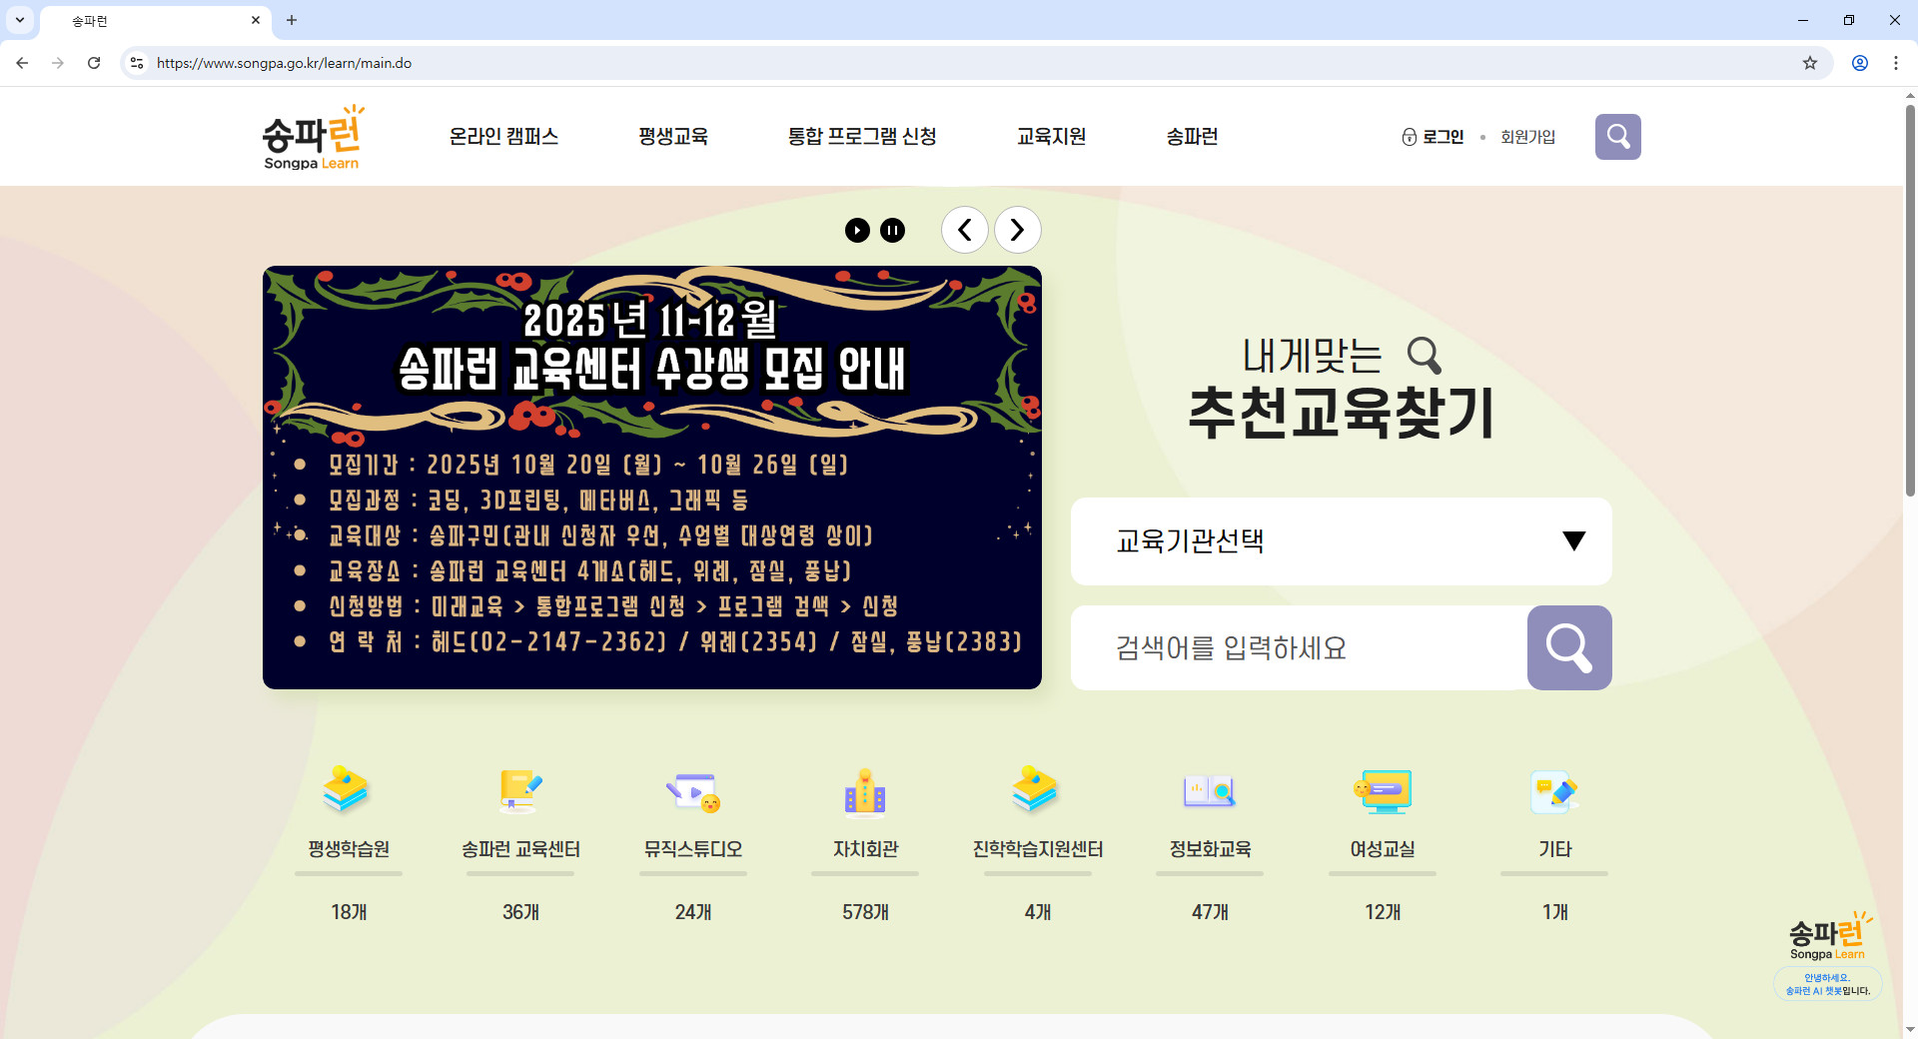Reload the page
This screenshot has width=1918, height=1039.
94,63
